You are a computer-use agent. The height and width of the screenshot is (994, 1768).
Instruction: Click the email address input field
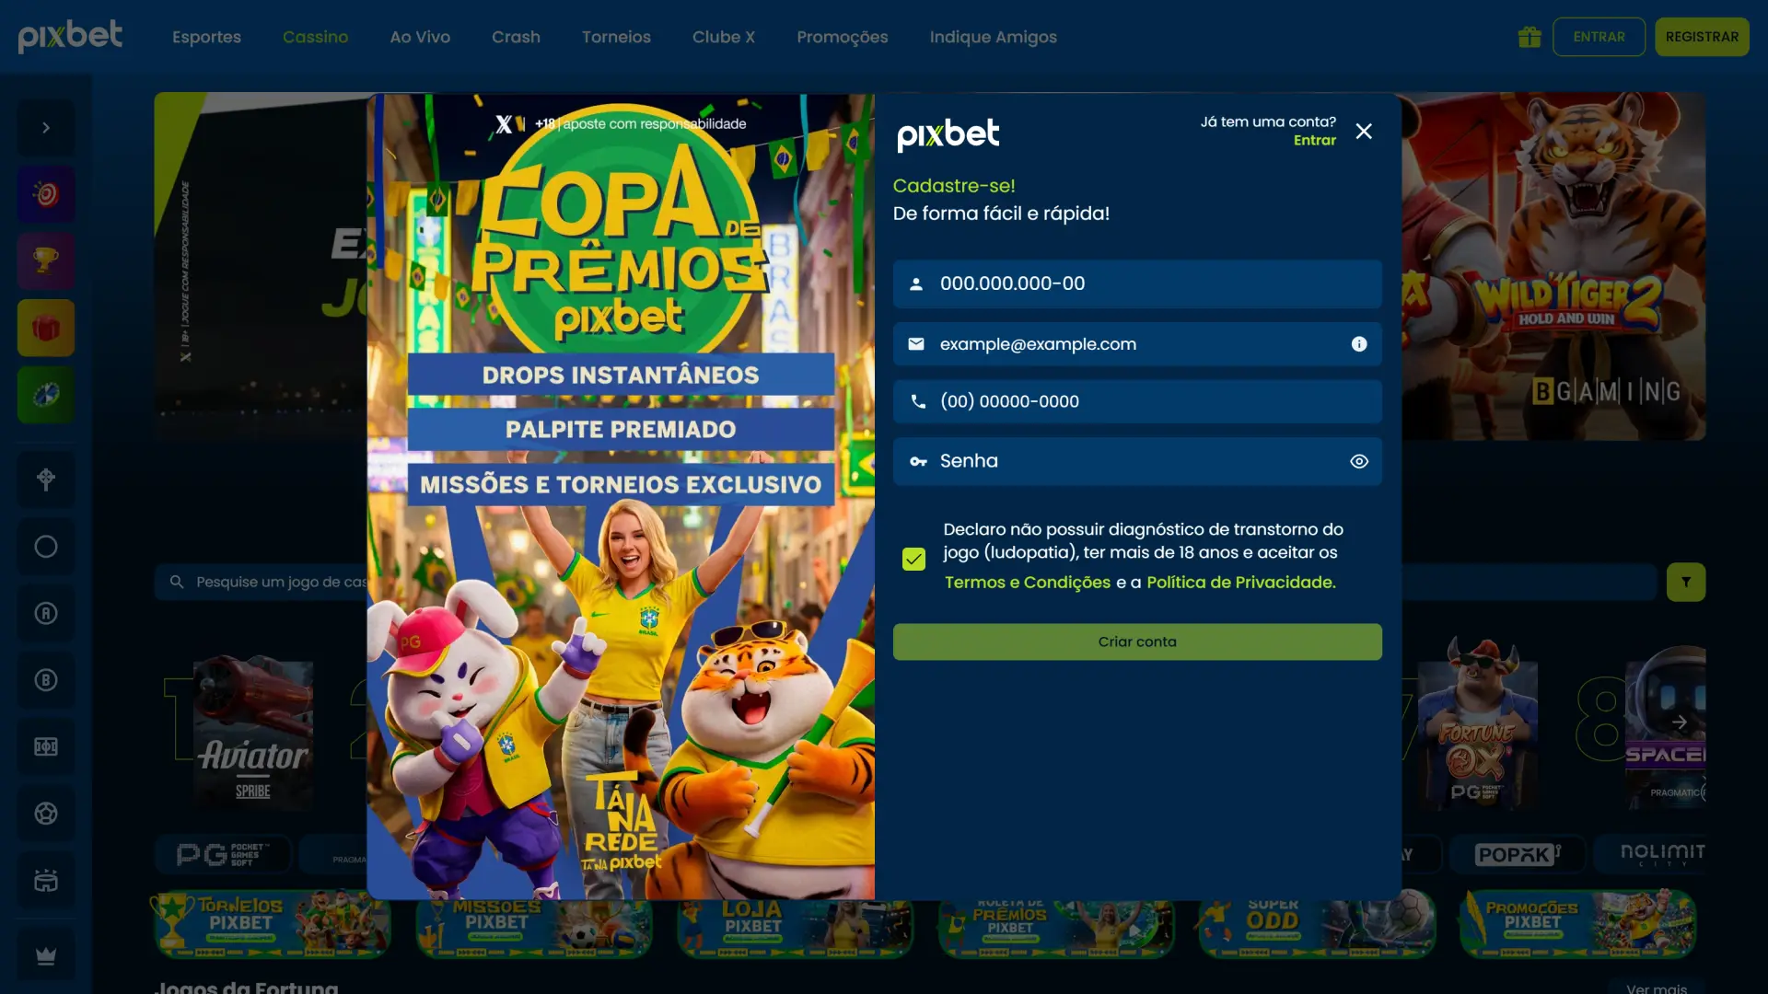pos(1137,344)
